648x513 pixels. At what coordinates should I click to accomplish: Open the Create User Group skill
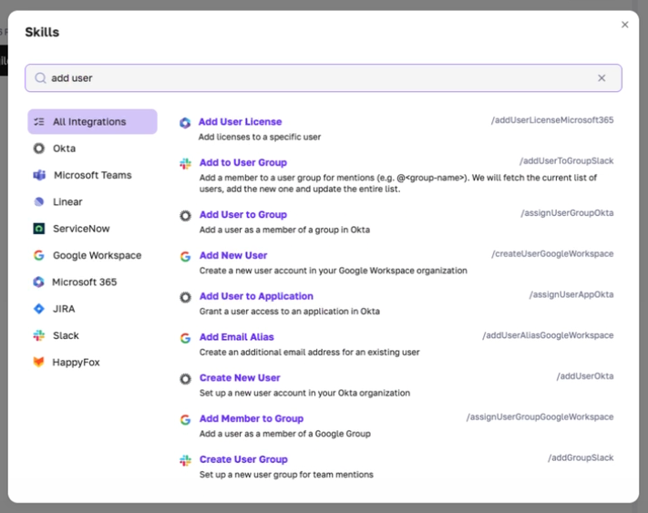point(243,459)
